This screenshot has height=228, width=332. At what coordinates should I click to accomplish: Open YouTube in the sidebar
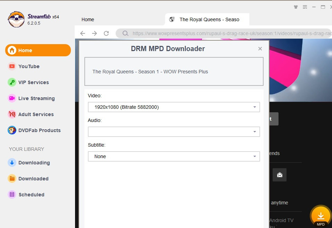(x=29, y=66)
